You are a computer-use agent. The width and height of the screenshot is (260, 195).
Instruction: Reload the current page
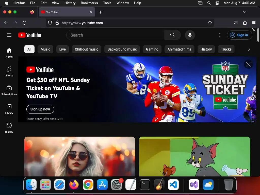coord(24,23)
